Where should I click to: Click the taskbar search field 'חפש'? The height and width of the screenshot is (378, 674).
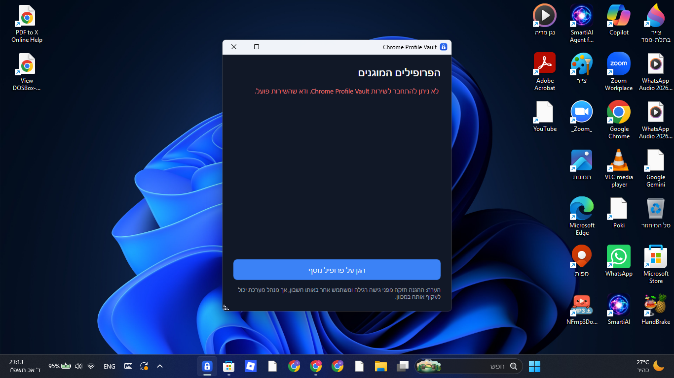click(469, 366)
